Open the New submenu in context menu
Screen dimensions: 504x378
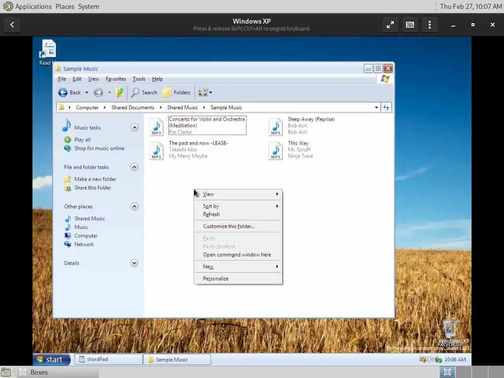(238, 266)
